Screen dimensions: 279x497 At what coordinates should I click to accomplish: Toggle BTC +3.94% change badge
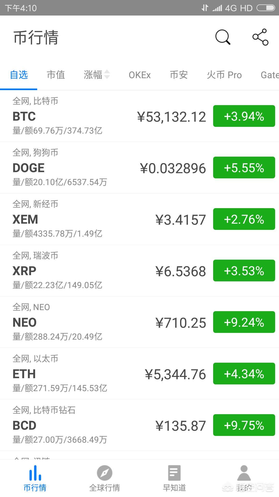244,116
